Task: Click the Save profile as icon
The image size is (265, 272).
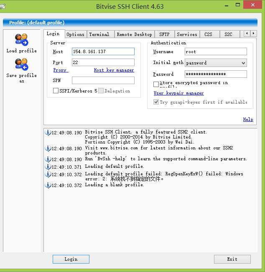Action: [21, 64]
